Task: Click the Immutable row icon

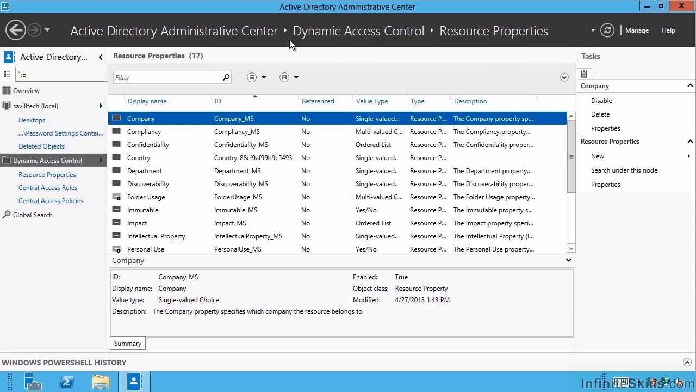Action: pyautogui.click(x=116, y=210)
